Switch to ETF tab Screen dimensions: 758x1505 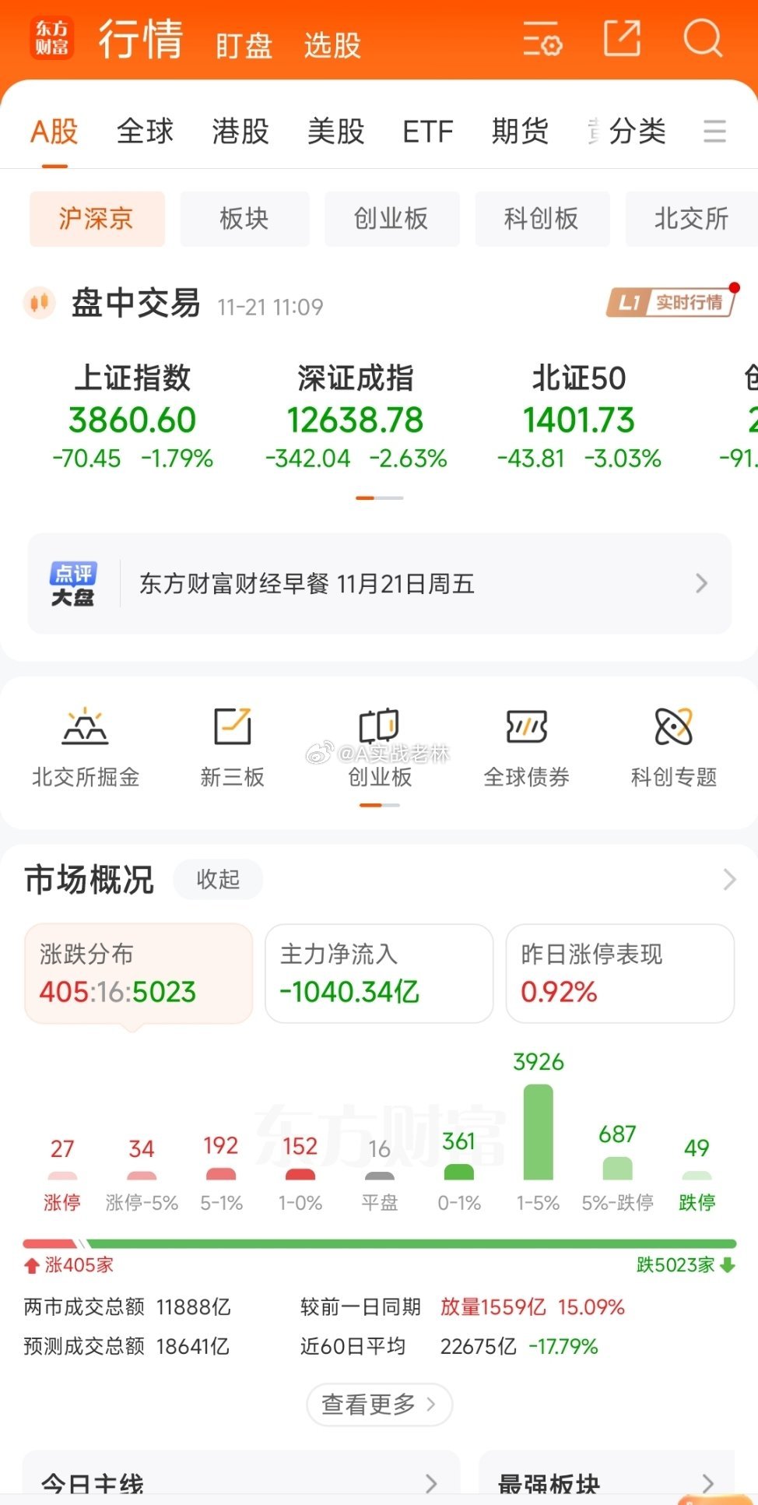tap(428, 132)
